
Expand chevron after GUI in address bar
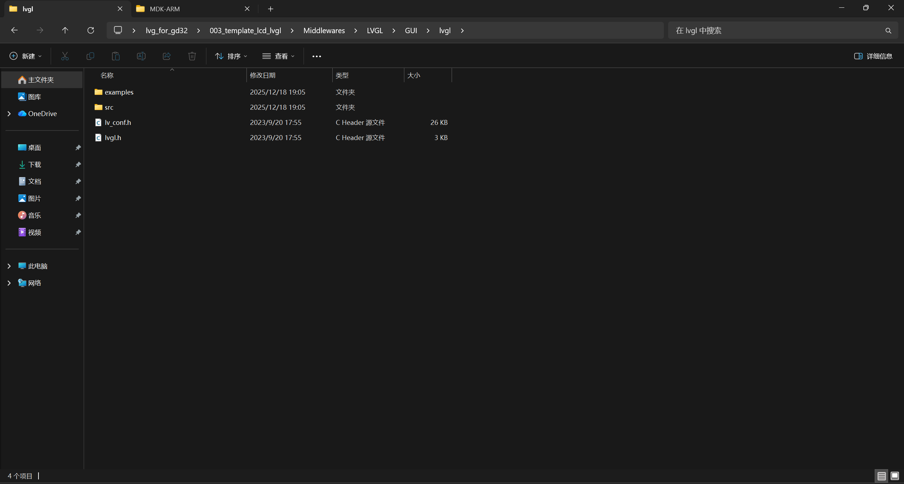[428, 31]
